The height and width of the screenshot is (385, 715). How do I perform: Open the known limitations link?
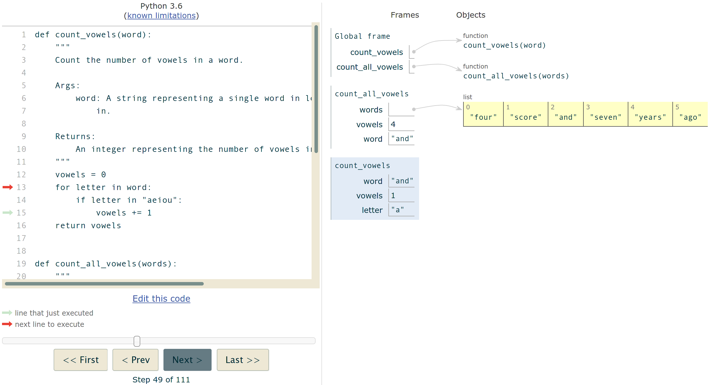(161, 15)
